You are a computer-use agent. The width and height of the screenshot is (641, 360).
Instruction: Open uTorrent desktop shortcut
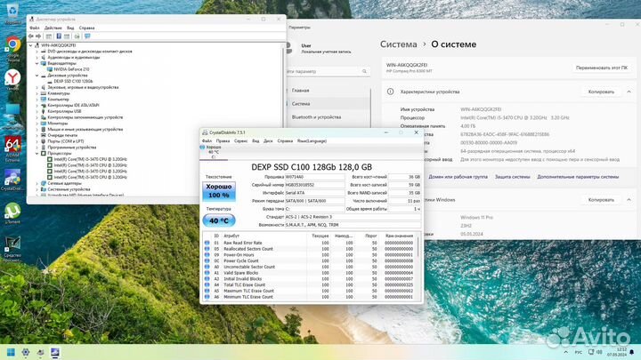click(x=12, y=213)
